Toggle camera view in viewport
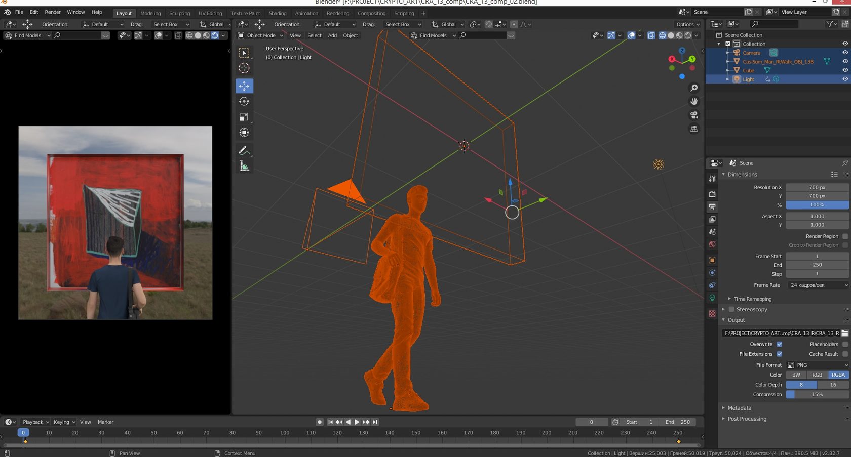The width and height of the screenshot is (851, 457). click(x=694, y=115)
